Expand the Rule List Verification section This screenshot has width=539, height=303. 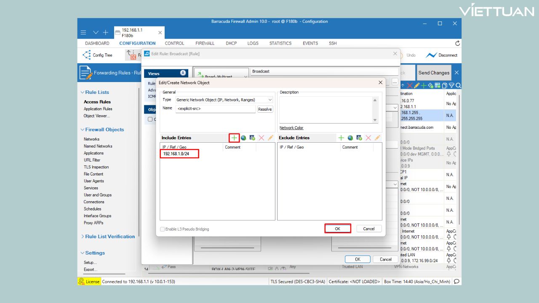pyautogui.click(x=82, y=237)
